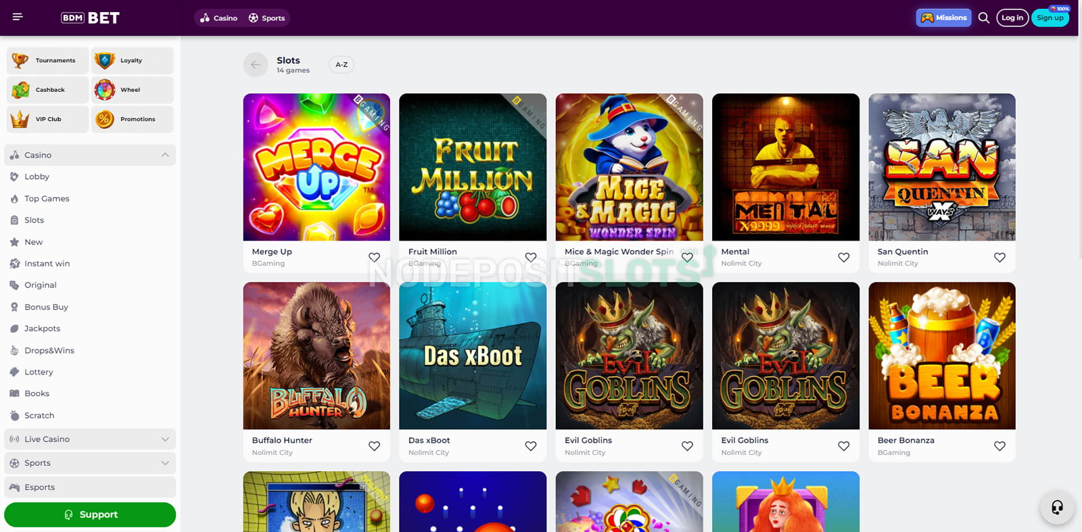Open the Mental game thumbnail
Viewport: 1082px width, 532px height.
[786, 167]
